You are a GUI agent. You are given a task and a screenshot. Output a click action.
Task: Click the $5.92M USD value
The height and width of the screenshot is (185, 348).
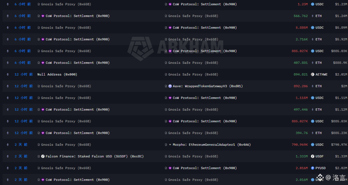pyautogui.click(x=341, y=39)
